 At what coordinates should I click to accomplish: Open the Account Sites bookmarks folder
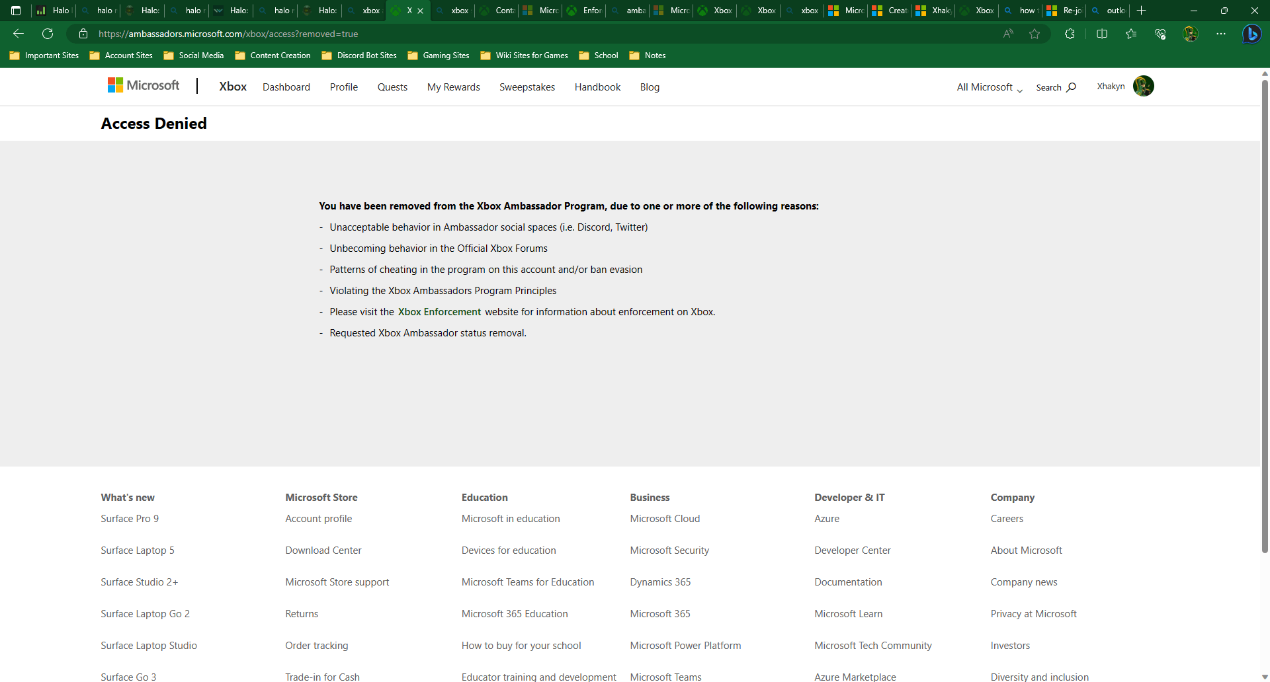tap(121, 56)
